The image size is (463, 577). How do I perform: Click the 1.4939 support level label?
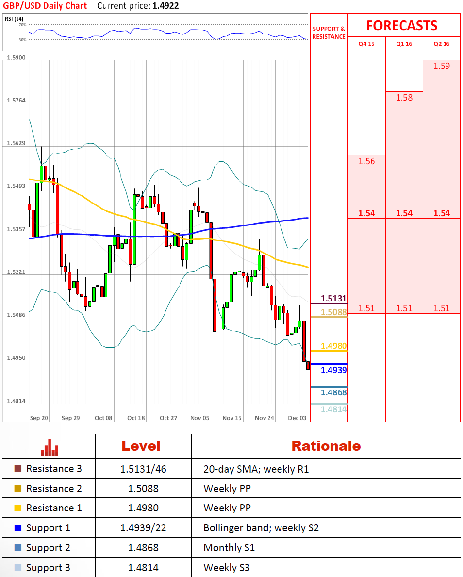[x=333, y=370]
